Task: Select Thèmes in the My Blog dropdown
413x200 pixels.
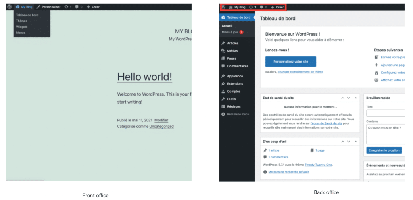Action: point(22,21)
